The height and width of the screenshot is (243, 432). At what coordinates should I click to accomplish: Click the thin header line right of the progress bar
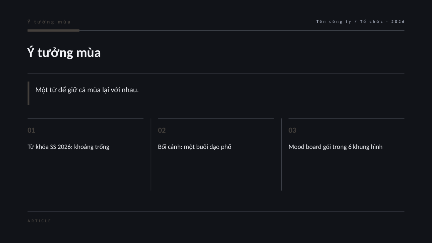pyautogui.click(x=242, y=31)
